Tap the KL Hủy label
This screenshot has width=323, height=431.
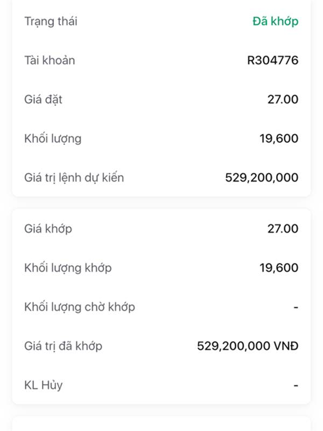[43, 385]
